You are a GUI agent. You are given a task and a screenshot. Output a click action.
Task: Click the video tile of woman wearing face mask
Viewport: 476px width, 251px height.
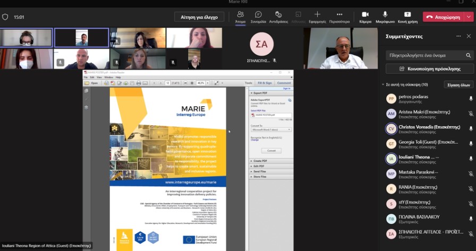27,59
